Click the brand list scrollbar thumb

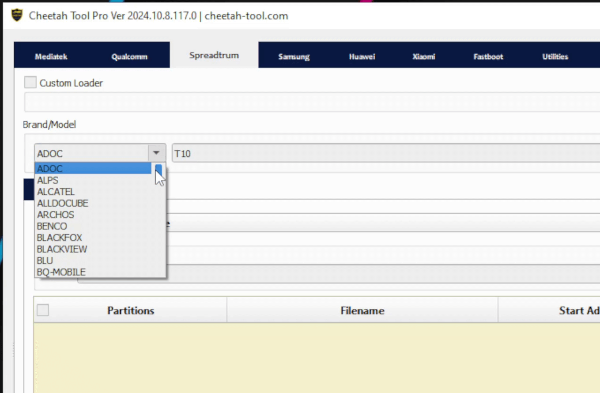(158, 170)
